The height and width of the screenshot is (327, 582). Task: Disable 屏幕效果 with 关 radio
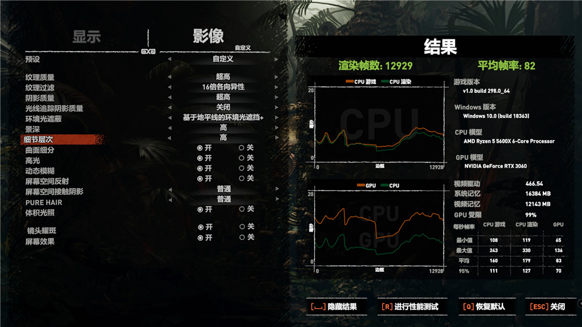tap(242, 237)
